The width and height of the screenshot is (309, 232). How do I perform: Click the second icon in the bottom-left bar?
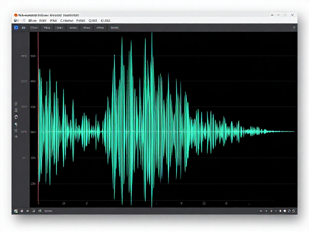tap(22, 211)
